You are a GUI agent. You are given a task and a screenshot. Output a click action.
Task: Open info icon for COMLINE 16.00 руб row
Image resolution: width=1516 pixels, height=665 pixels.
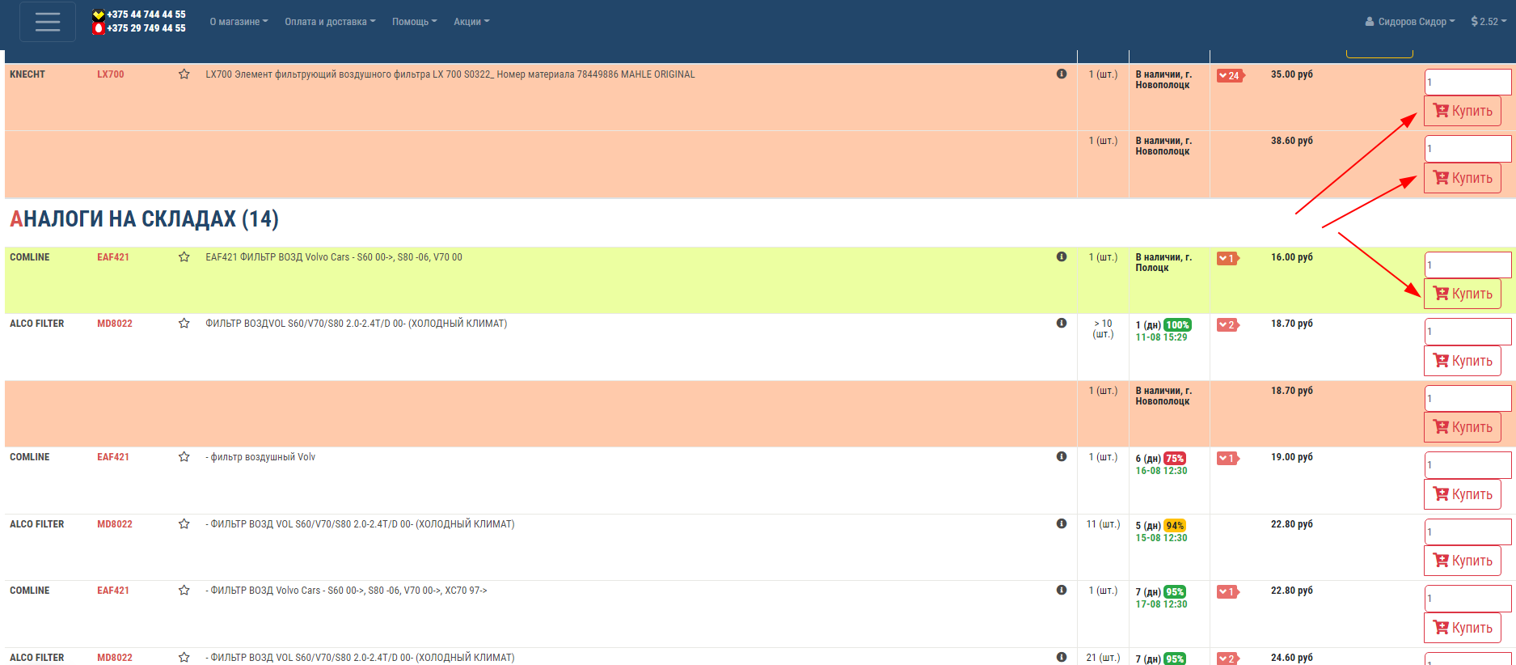click(x=1062, y=257)
